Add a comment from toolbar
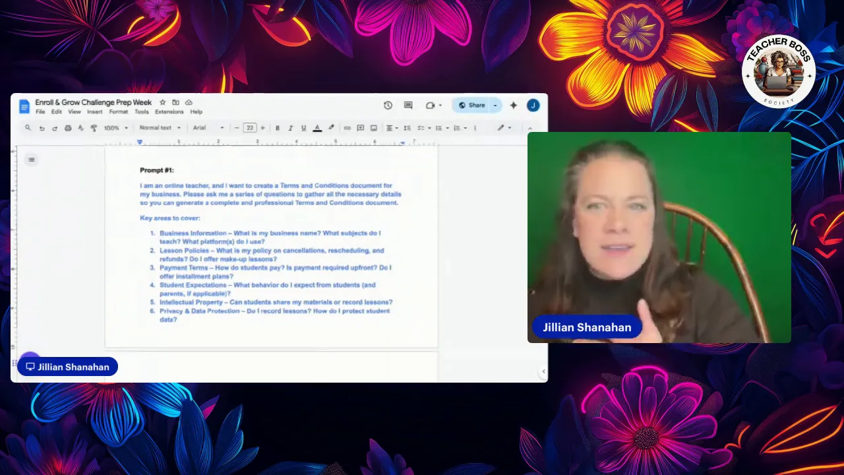Viewport: 844px width, 475px height. 361,128
